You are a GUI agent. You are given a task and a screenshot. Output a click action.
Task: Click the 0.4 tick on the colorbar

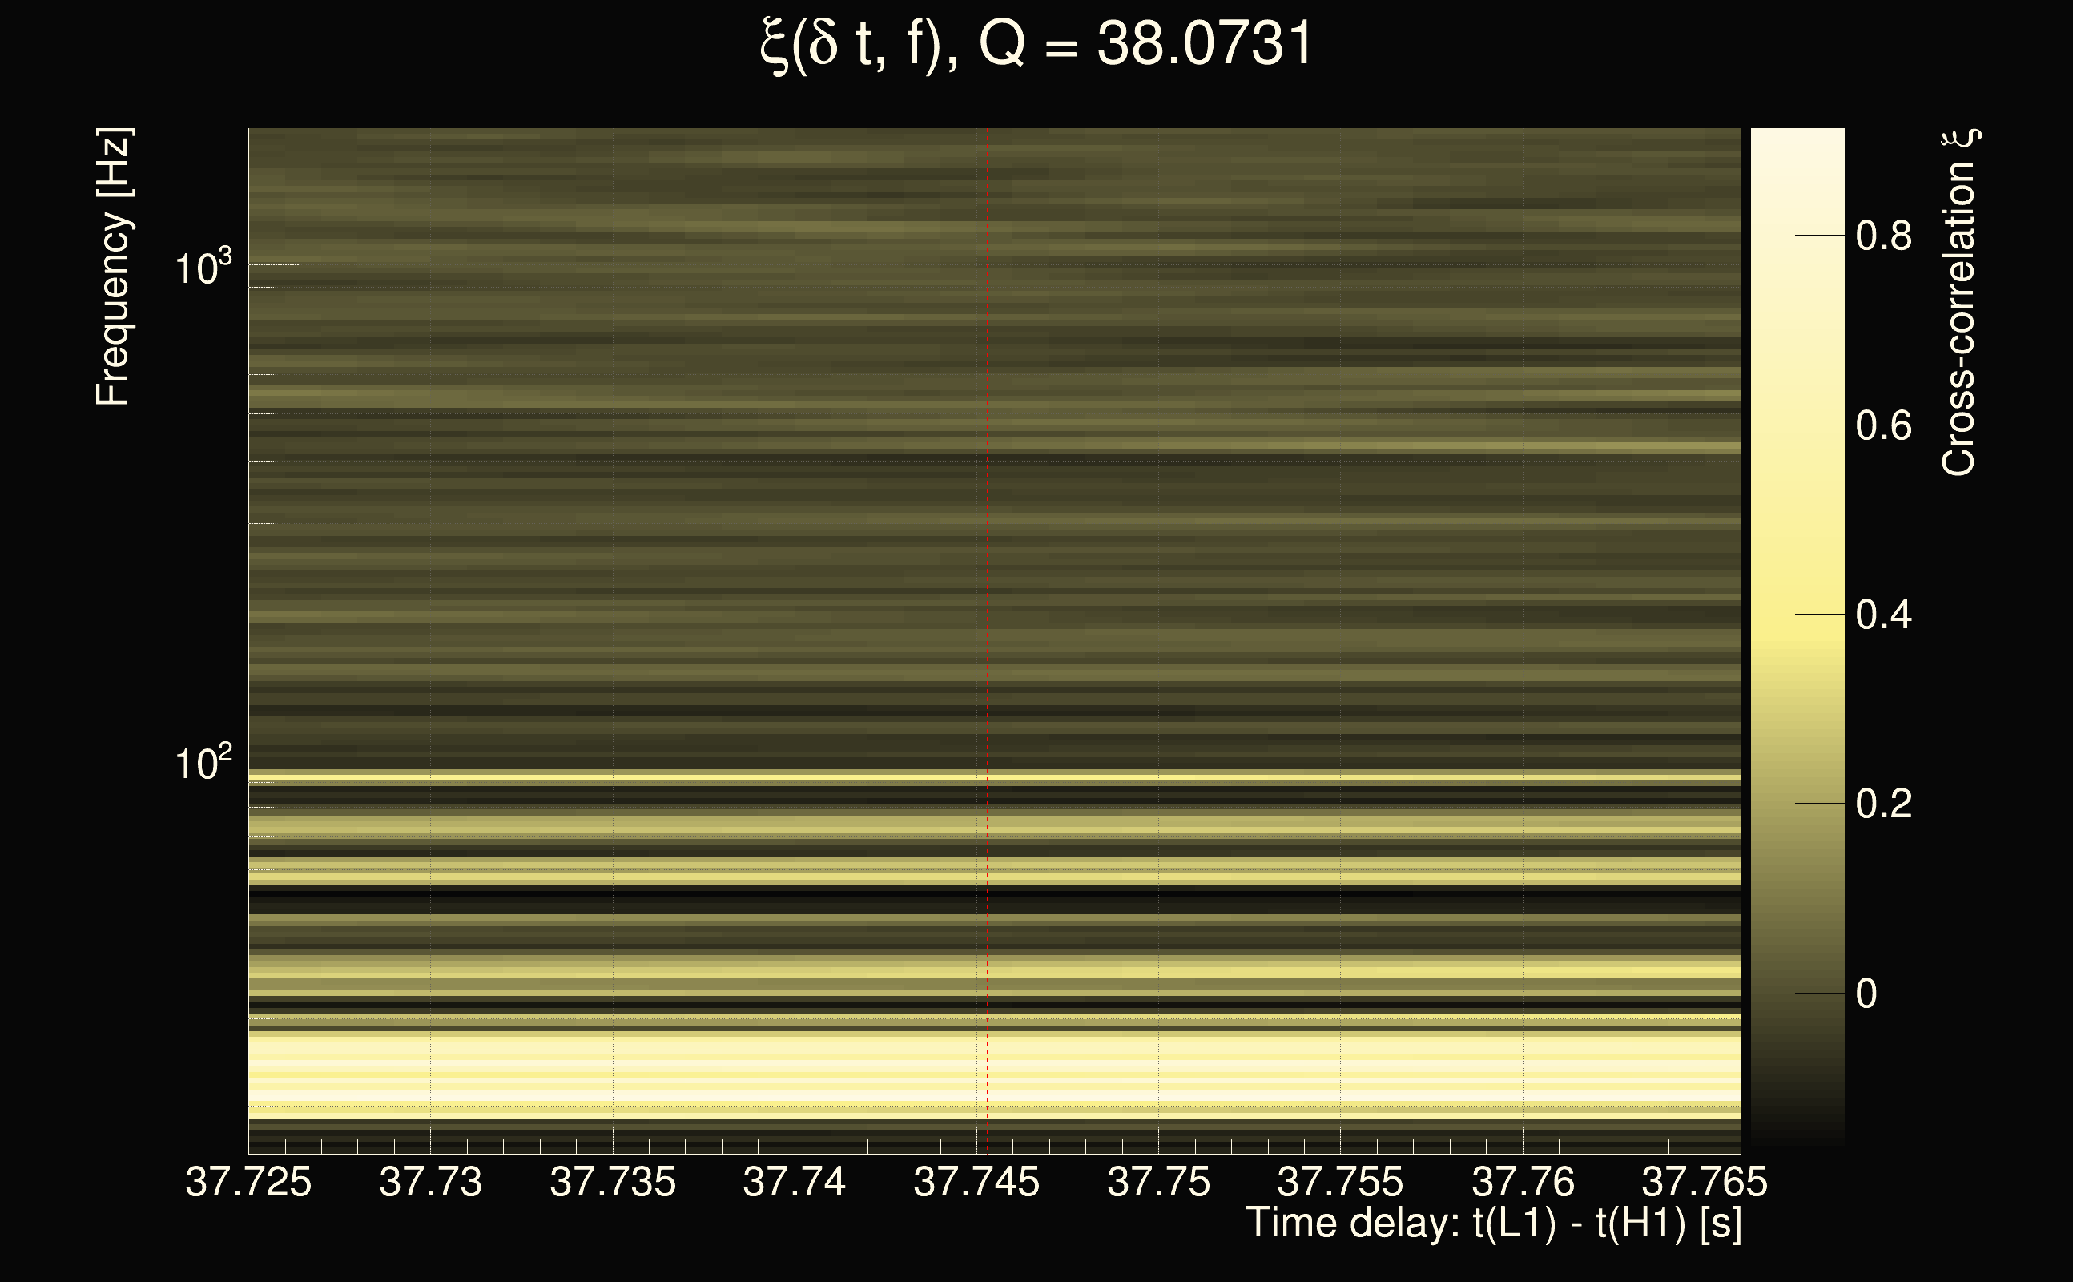[1883, 615]
